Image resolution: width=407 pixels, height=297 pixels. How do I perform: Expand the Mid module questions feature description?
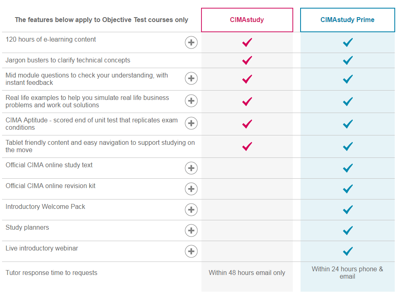pyautogui.click(x=191, y=78)
